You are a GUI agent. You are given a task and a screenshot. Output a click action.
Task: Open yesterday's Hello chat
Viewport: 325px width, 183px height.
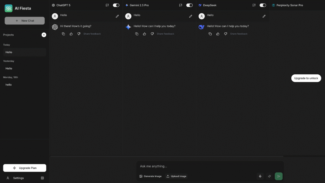click(25, 69)
